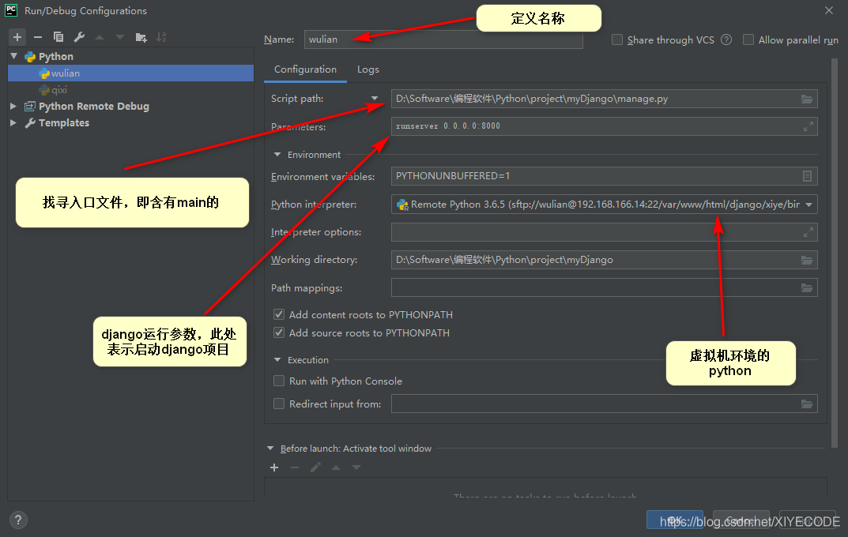Open help via question mark button
Screen dimensions: 848x537
tap(18, 520)
